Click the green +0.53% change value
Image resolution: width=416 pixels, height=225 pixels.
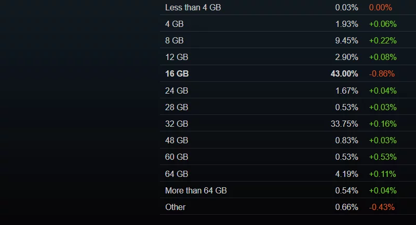point(382,157)
